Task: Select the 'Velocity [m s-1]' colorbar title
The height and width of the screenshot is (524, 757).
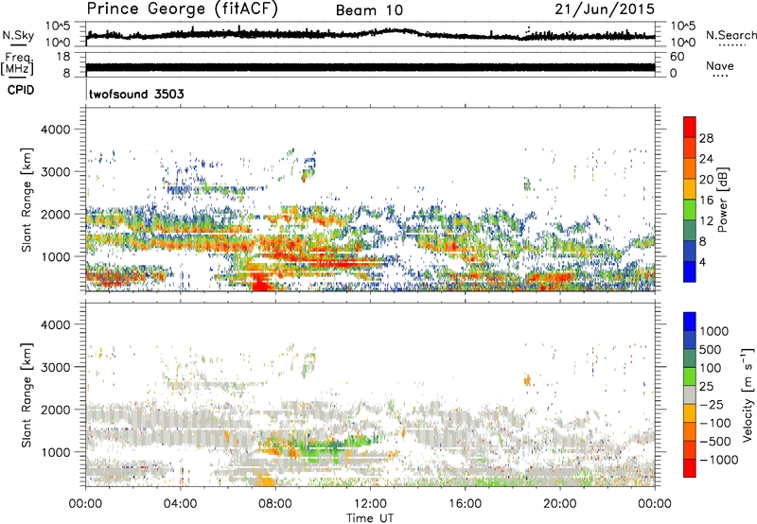Action: (748, 394)
